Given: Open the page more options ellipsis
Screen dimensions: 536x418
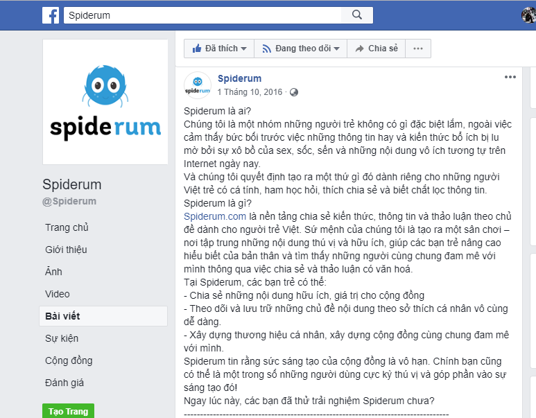Looking at the screenshot, I should (x=418, y=49).
